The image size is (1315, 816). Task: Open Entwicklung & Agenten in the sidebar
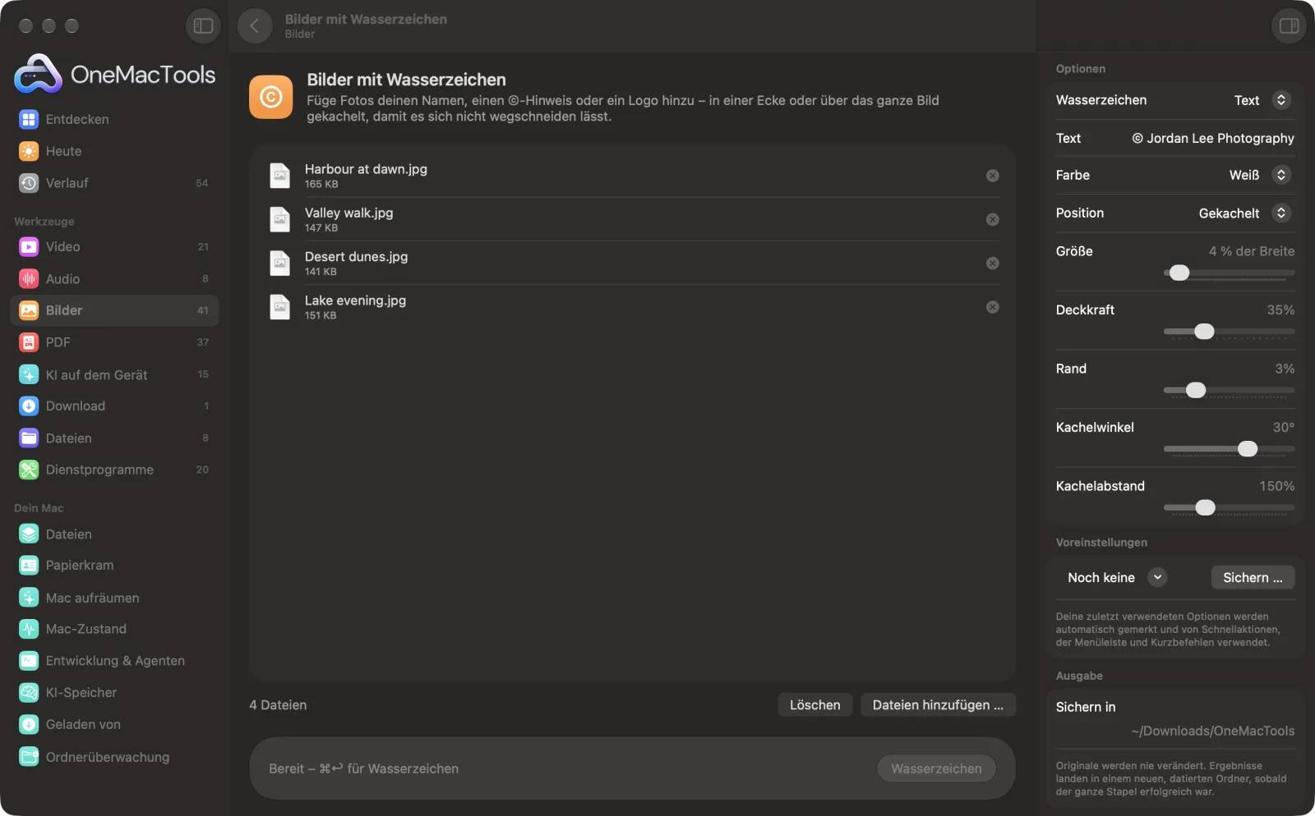click(x=114, y=661)
